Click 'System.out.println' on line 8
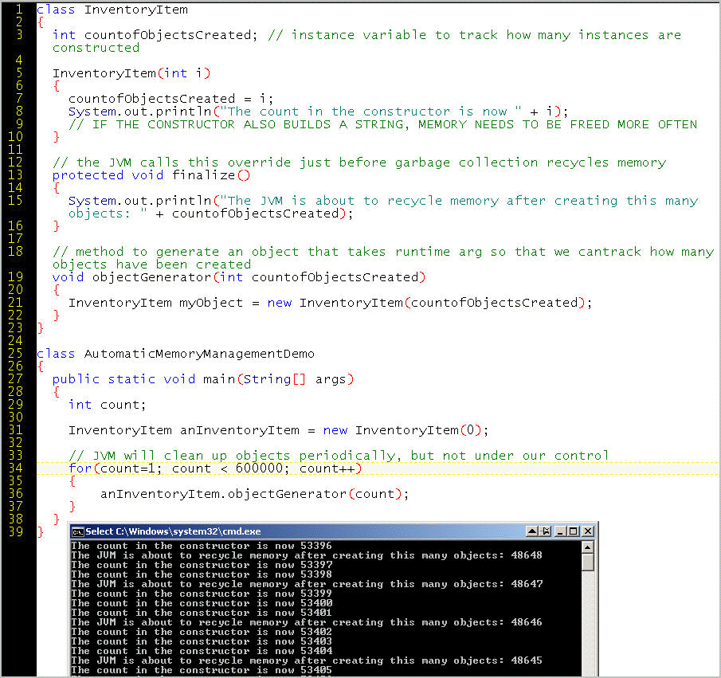This screenshot has height=678, width=721. 139,112
